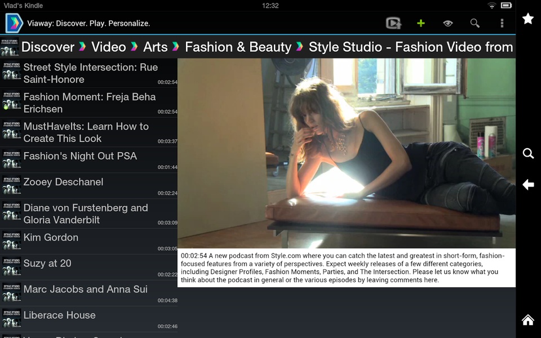The height and width of the screenshot is (338, 541).
Task: Tap the 12:32 clock in status bar
Action: tap(270, 6)
